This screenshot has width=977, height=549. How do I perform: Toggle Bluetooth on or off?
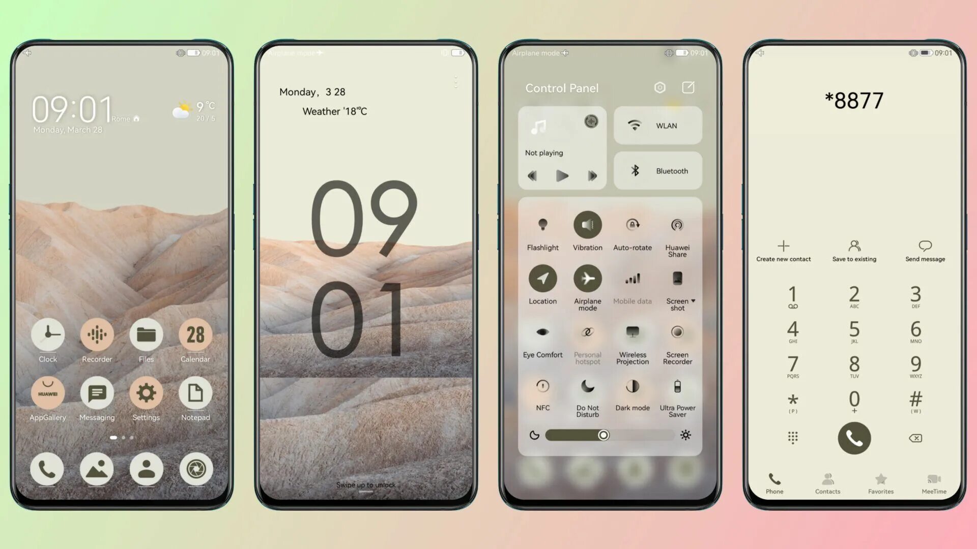657,170
